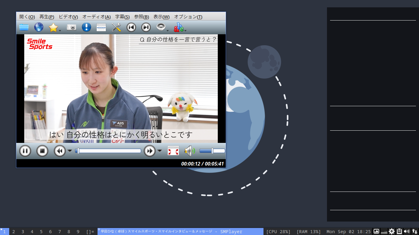
Task: Switch to workspace 3
Action: (x=23, y=232)
